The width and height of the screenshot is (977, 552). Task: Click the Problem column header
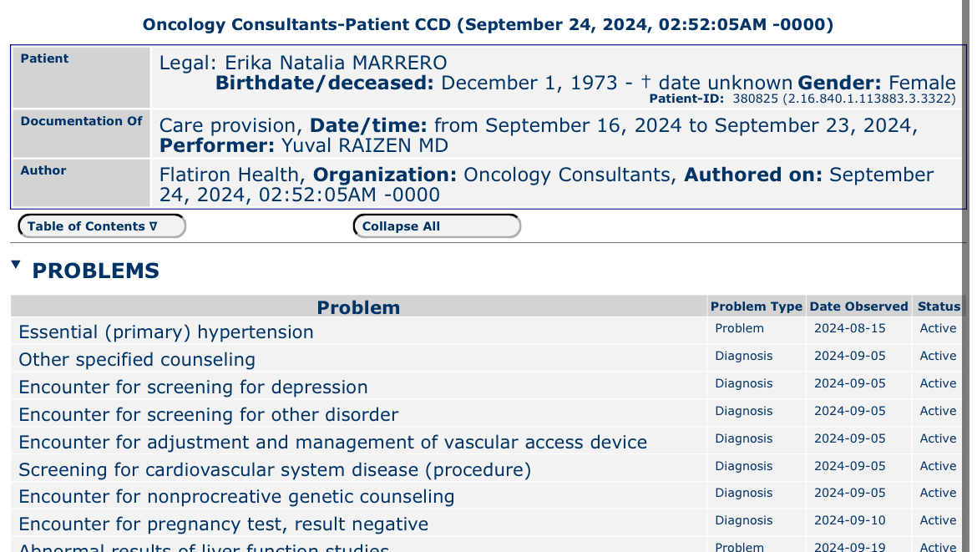pos(358,307)
